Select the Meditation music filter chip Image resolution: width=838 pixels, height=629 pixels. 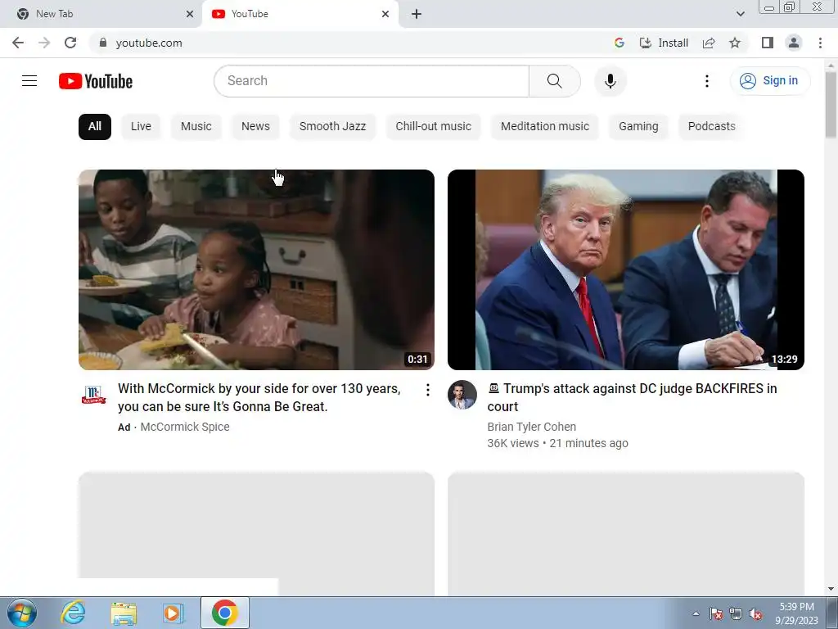click(544, 126)
